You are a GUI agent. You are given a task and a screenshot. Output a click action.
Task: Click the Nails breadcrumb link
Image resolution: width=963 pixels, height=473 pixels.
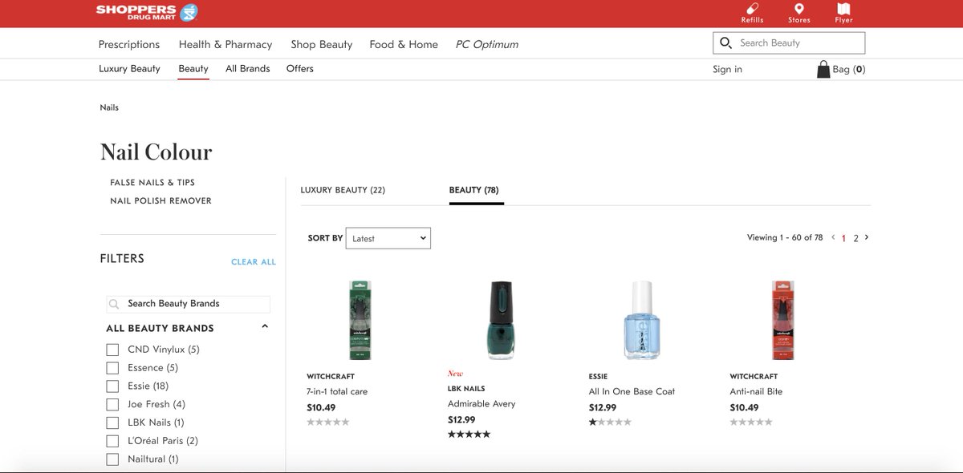tap(109, 107)
